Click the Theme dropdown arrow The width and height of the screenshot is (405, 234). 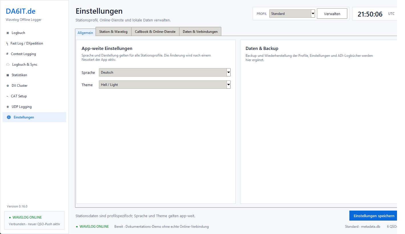pyautogui.click(x=228, y=85)
